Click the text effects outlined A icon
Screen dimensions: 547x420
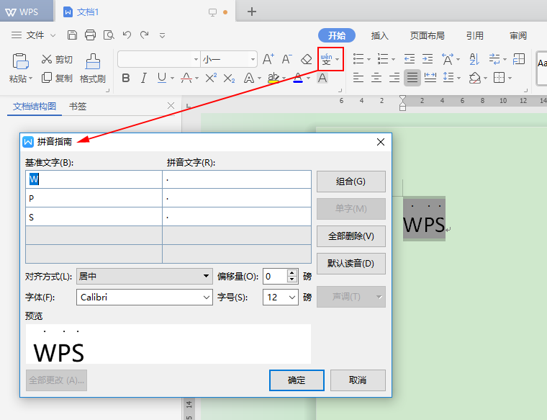click(249, 78)
